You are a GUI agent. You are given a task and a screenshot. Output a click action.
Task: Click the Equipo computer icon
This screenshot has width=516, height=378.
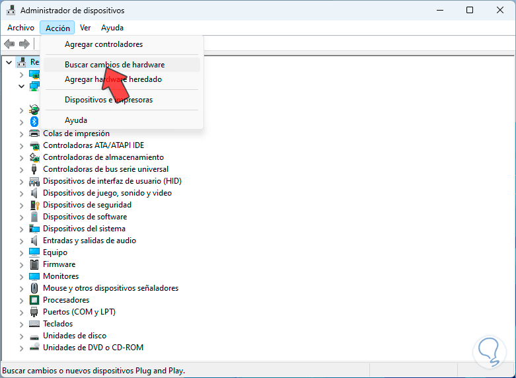coord(34,252)
